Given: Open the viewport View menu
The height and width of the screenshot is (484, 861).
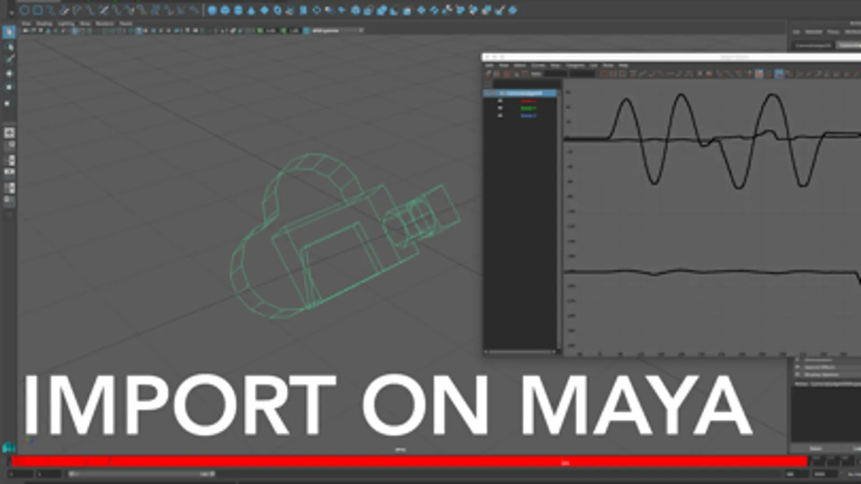Looking at the screenshot, I should (25, 24).
